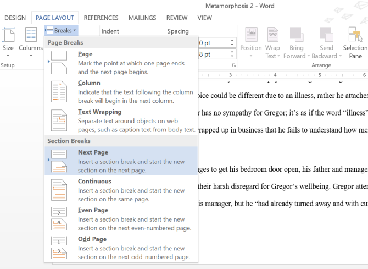The width and height of the screenshot is (368, 269).
Task: Click the Columns layout icon
Action: 31,34
